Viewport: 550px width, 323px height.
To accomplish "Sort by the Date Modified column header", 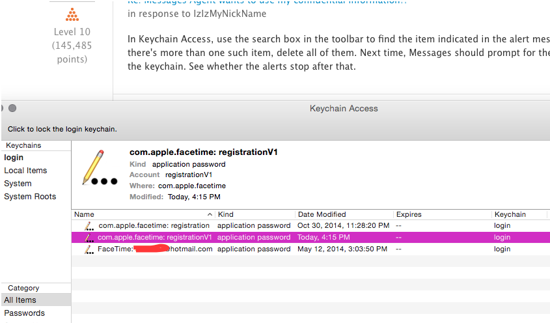I will click(322, 214).
